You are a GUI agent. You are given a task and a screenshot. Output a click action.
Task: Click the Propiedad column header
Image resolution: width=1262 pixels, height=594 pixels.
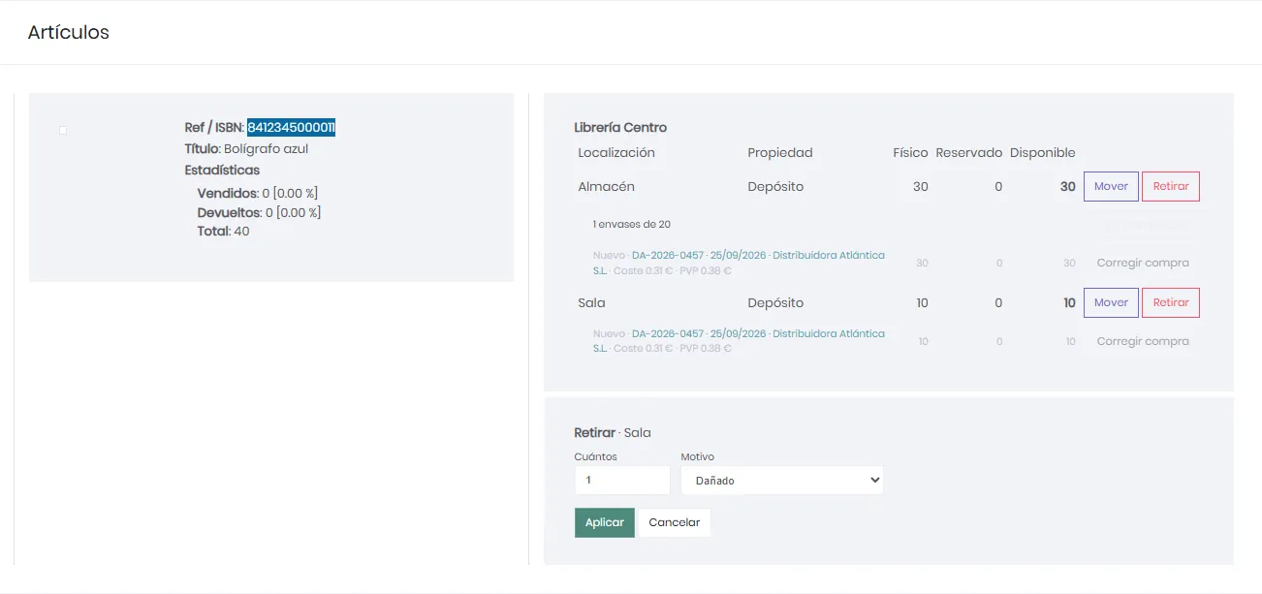click(x=780, y=152)
